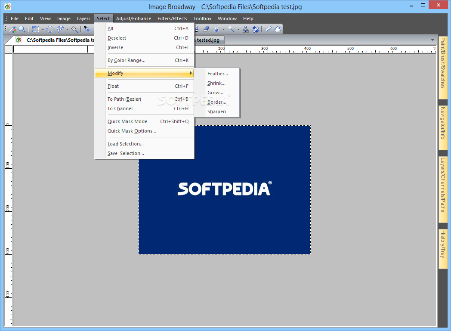Open the View menu

(x=45, y=19)
